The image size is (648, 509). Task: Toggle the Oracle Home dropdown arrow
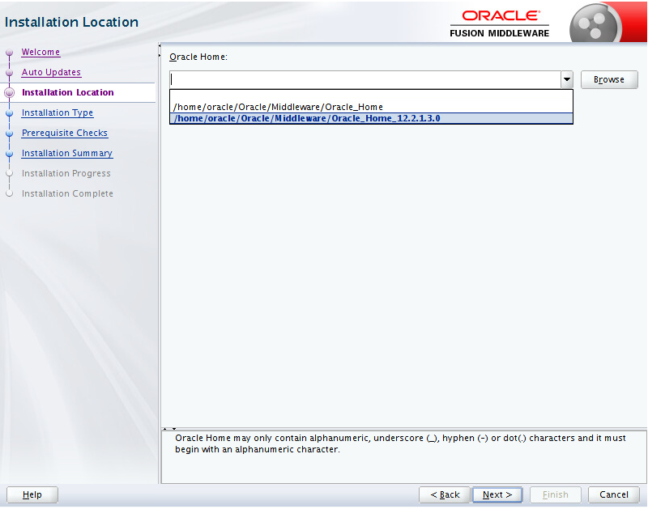(566, 79)
